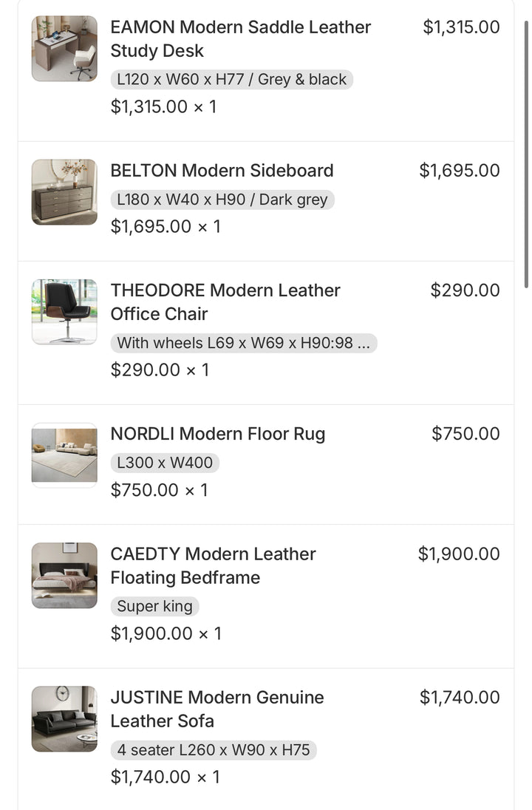Screen dimensions: 532x810
Task: Expand the truncated With wheels variant tag
Action: pos(243,343)
